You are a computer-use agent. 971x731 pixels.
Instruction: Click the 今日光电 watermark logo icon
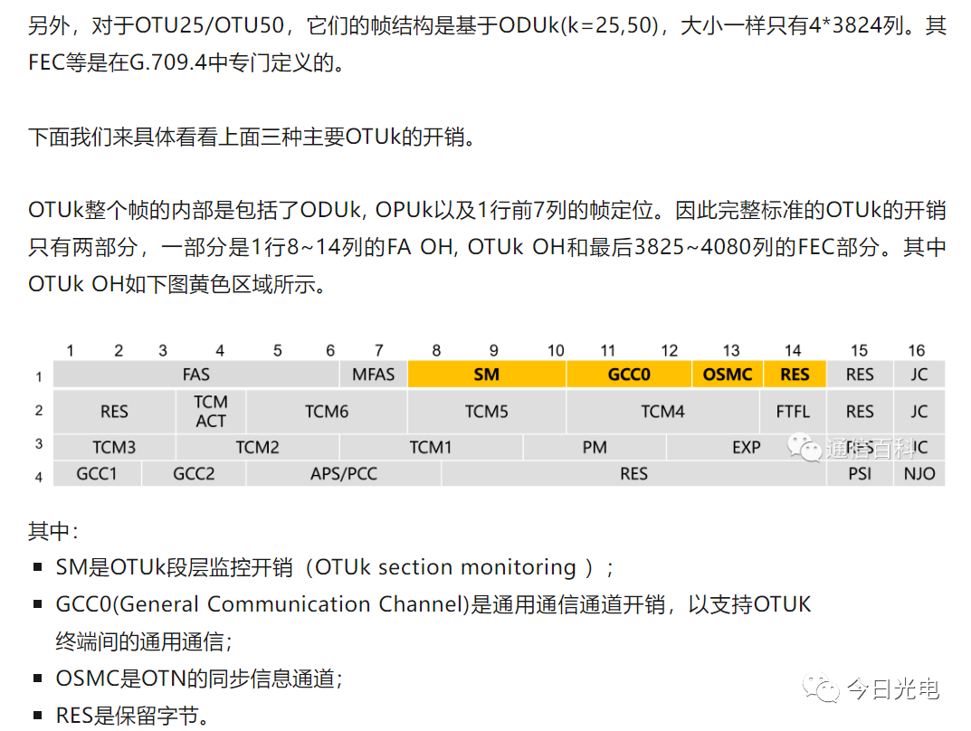tap(820, 690)
